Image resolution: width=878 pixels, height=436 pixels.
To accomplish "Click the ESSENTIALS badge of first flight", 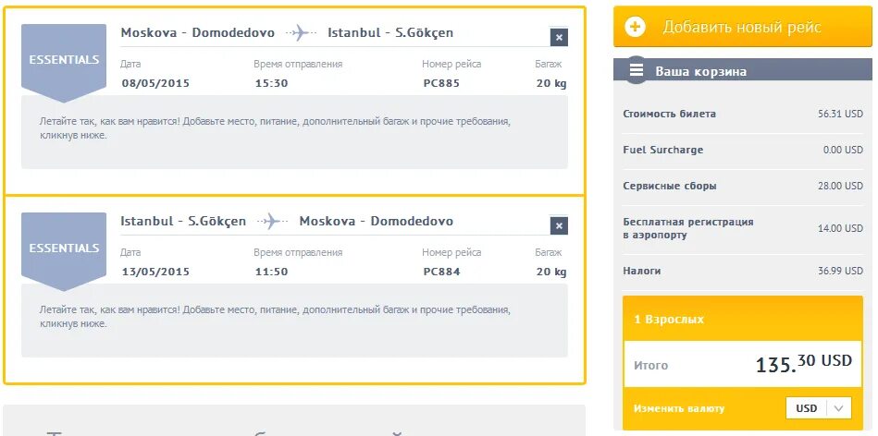I will (x=63, y=63).
